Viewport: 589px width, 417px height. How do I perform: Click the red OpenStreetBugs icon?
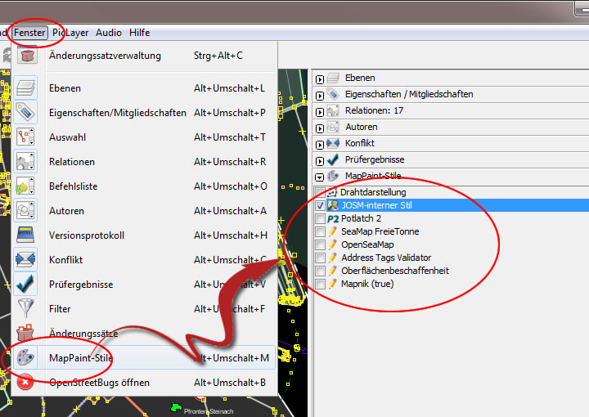coord(26,383)
